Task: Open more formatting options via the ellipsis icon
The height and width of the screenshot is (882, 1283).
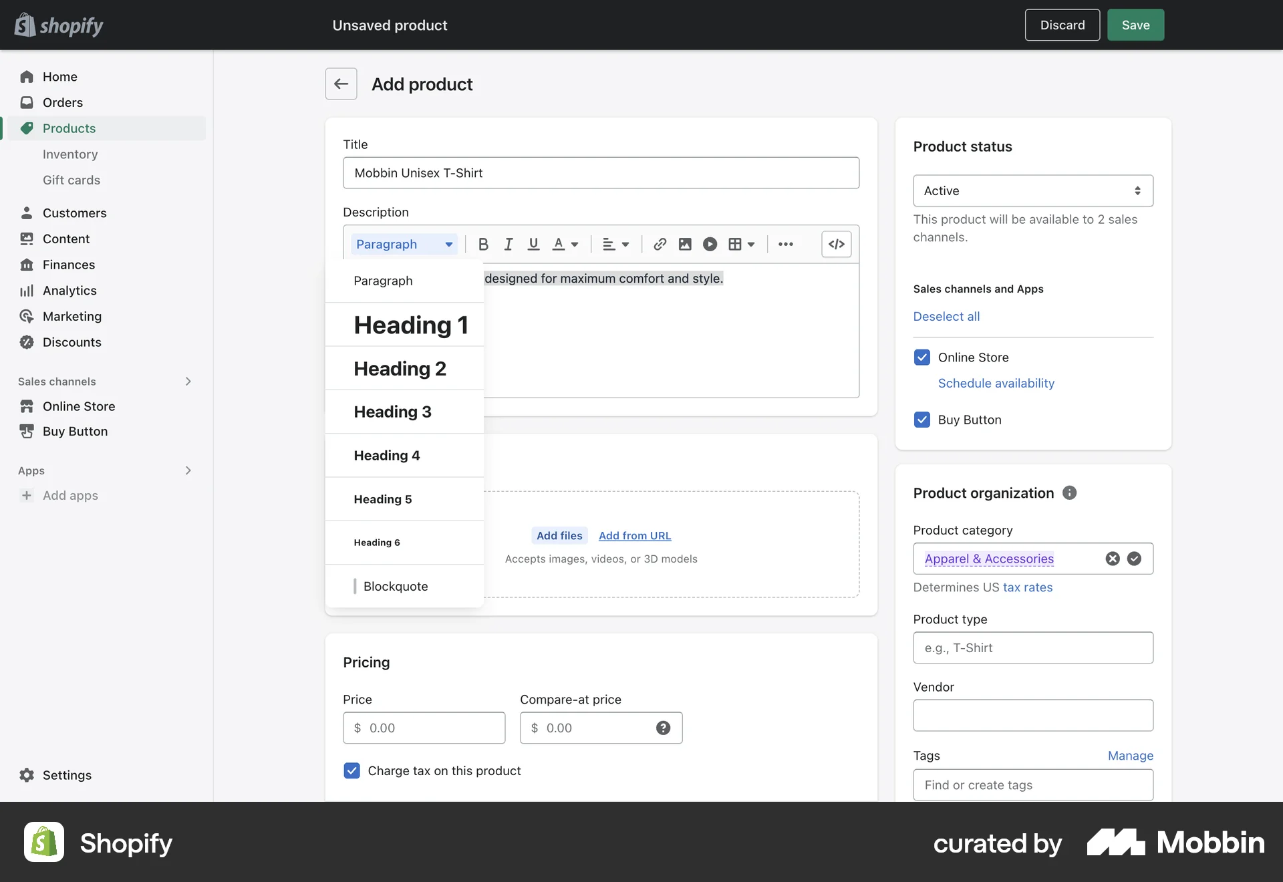Action: point(786,244)
